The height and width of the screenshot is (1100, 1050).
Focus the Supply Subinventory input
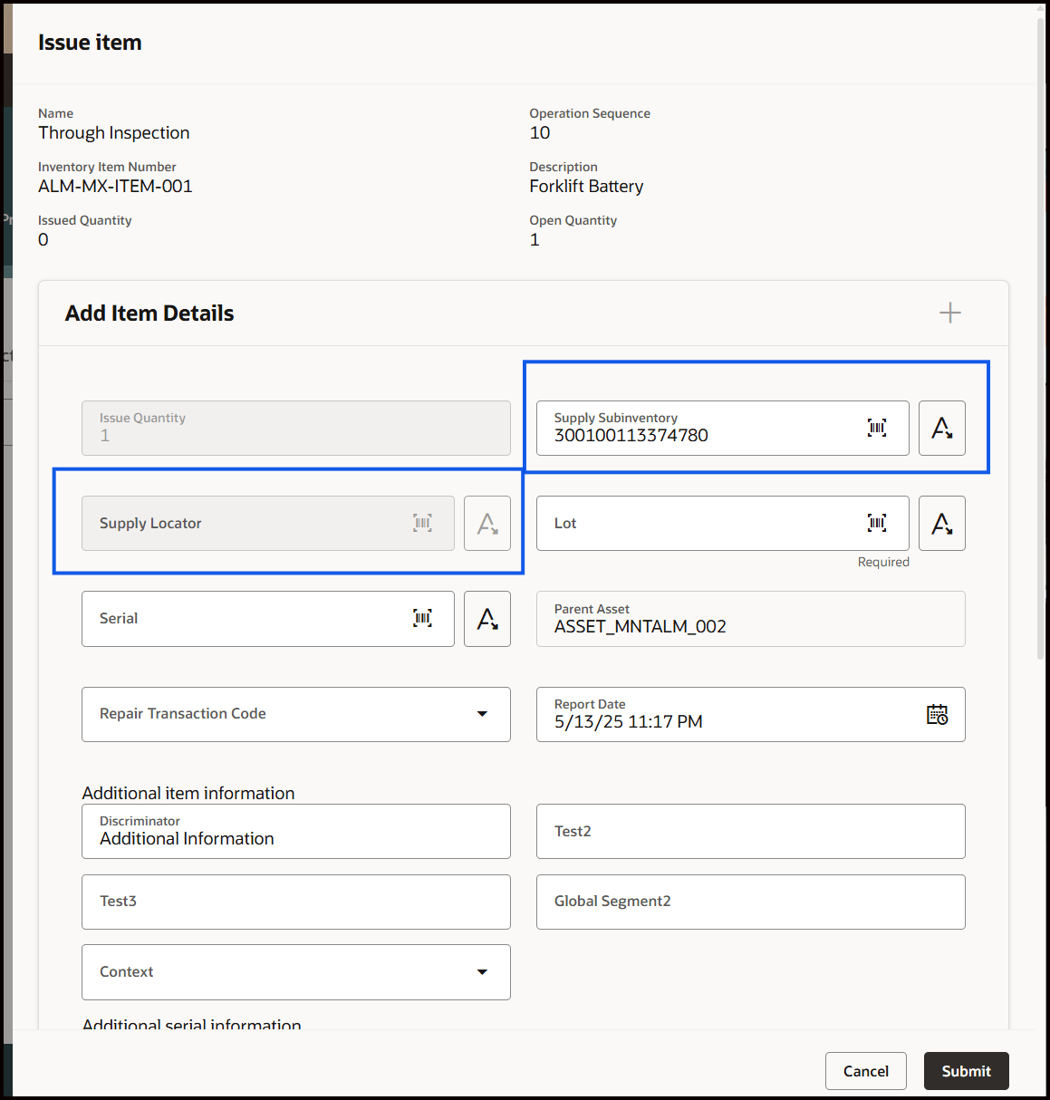tap(723, 428)
